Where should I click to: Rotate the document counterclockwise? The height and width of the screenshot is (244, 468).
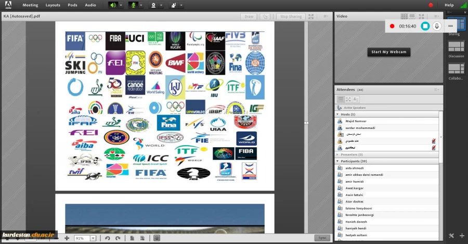[107, 238]
